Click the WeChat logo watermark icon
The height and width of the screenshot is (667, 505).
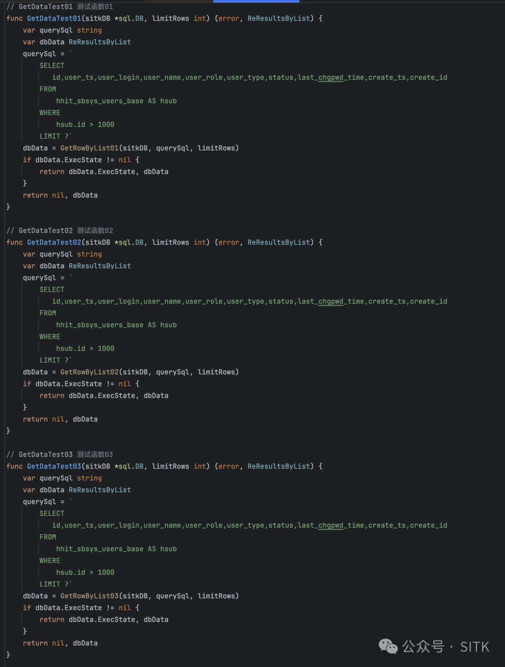coord(388,646)
